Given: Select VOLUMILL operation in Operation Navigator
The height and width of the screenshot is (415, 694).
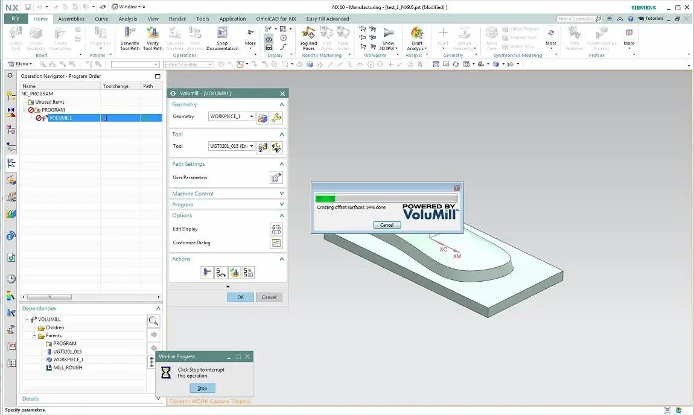Looking at the screenshot, I should coord(60,118).
